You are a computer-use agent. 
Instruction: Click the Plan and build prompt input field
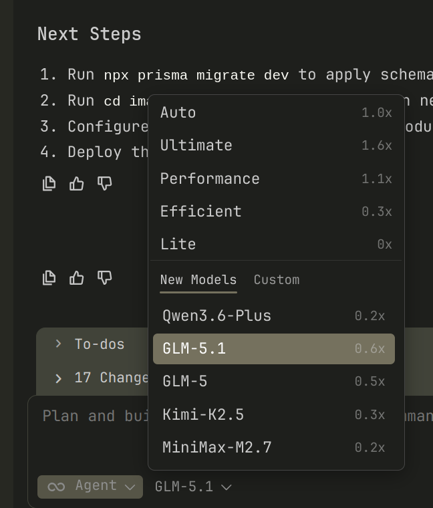pyautogui.click(x=94, y=416)
